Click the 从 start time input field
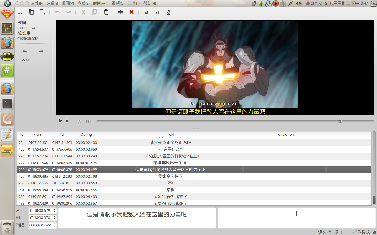This screenshot has width=377, height=235. click(x=40, y=211)
